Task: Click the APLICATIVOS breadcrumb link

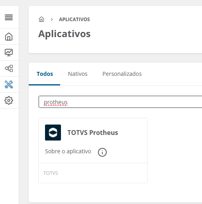Action: click(x=75, y=20)
